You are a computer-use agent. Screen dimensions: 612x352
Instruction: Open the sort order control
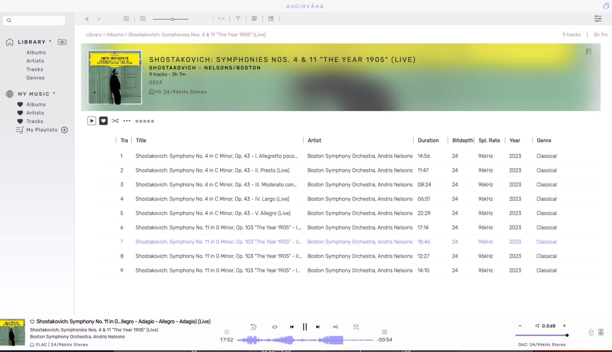click(221, 19)
